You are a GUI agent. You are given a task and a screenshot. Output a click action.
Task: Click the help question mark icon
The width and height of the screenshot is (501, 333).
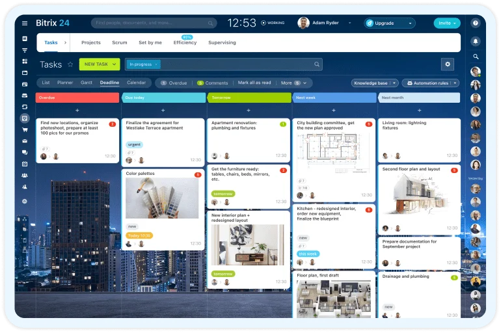[476, 23]
